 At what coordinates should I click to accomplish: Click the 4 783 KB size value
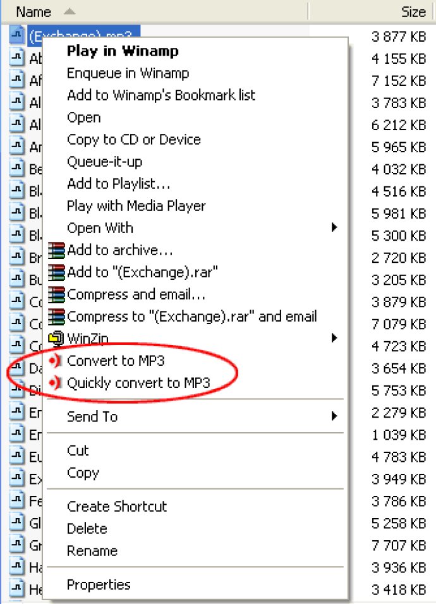399,457
